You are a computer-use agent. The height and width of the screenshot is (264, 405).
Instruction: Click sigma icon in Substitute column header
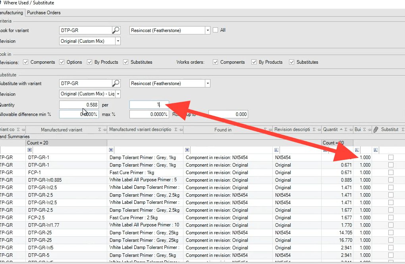403,129
